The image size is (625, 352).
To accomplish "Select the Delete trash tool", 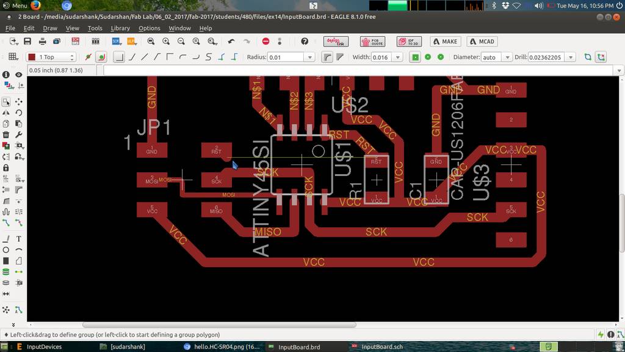I will (6, 134).
